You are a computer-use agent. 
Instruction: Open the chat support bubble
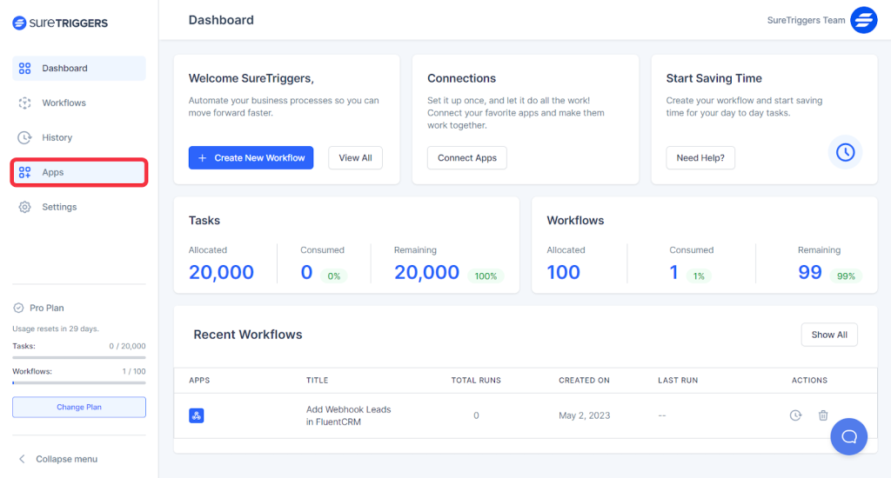[848, 436]
